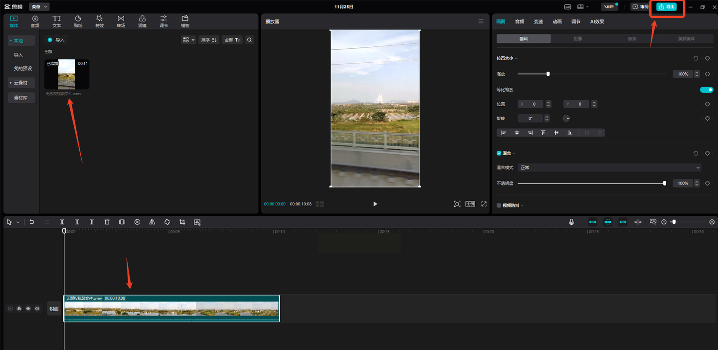Enable the 视频防抖 stabilization checkbox
718x350 pixels.
499,205
